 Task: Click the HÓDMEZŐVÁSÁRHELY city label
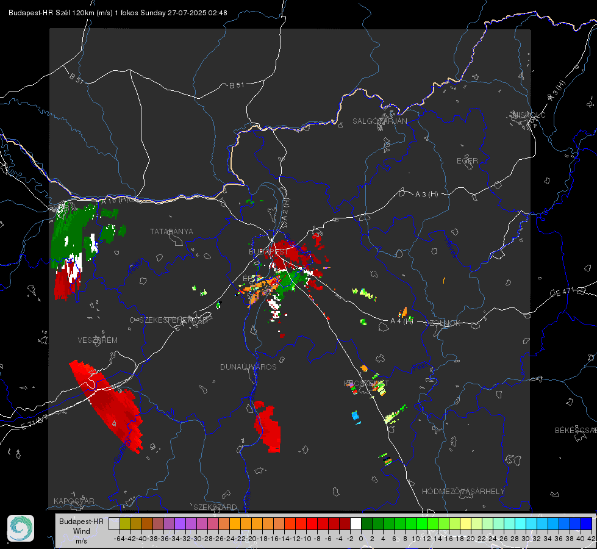click(x=463, y=492)
